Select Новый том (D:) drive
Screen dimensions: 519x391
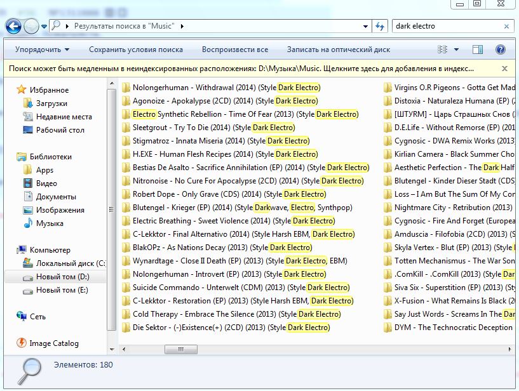click(56, 277)
